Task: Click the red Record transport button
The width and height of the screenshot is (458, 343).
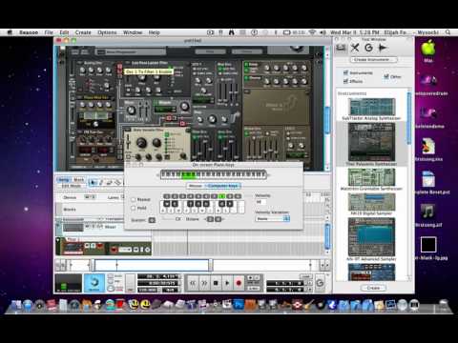Action: click(239, 283)
